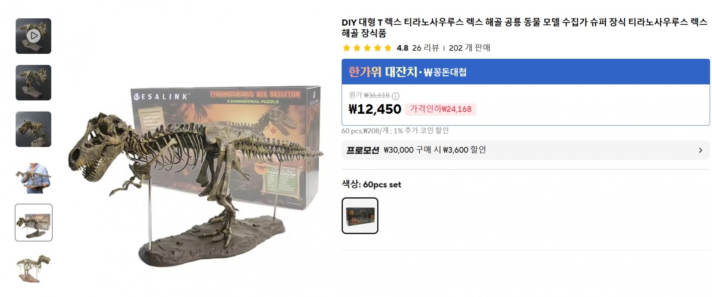Click the DIY 대형 T 렉스 product title
712x297 pixels.
coord(524,28)
